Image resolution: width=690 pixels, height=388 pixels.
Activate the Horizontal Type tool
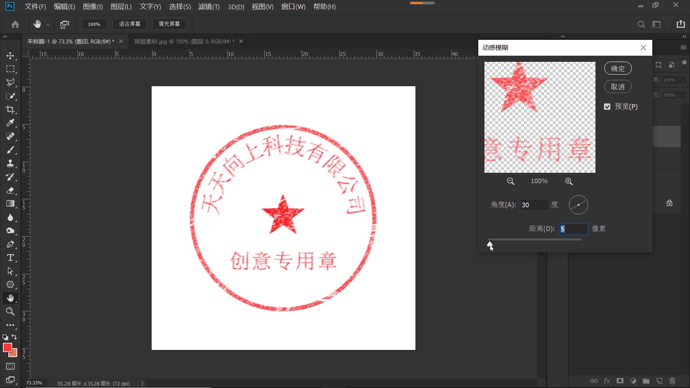pyautogui.click(x=10, y=258)
